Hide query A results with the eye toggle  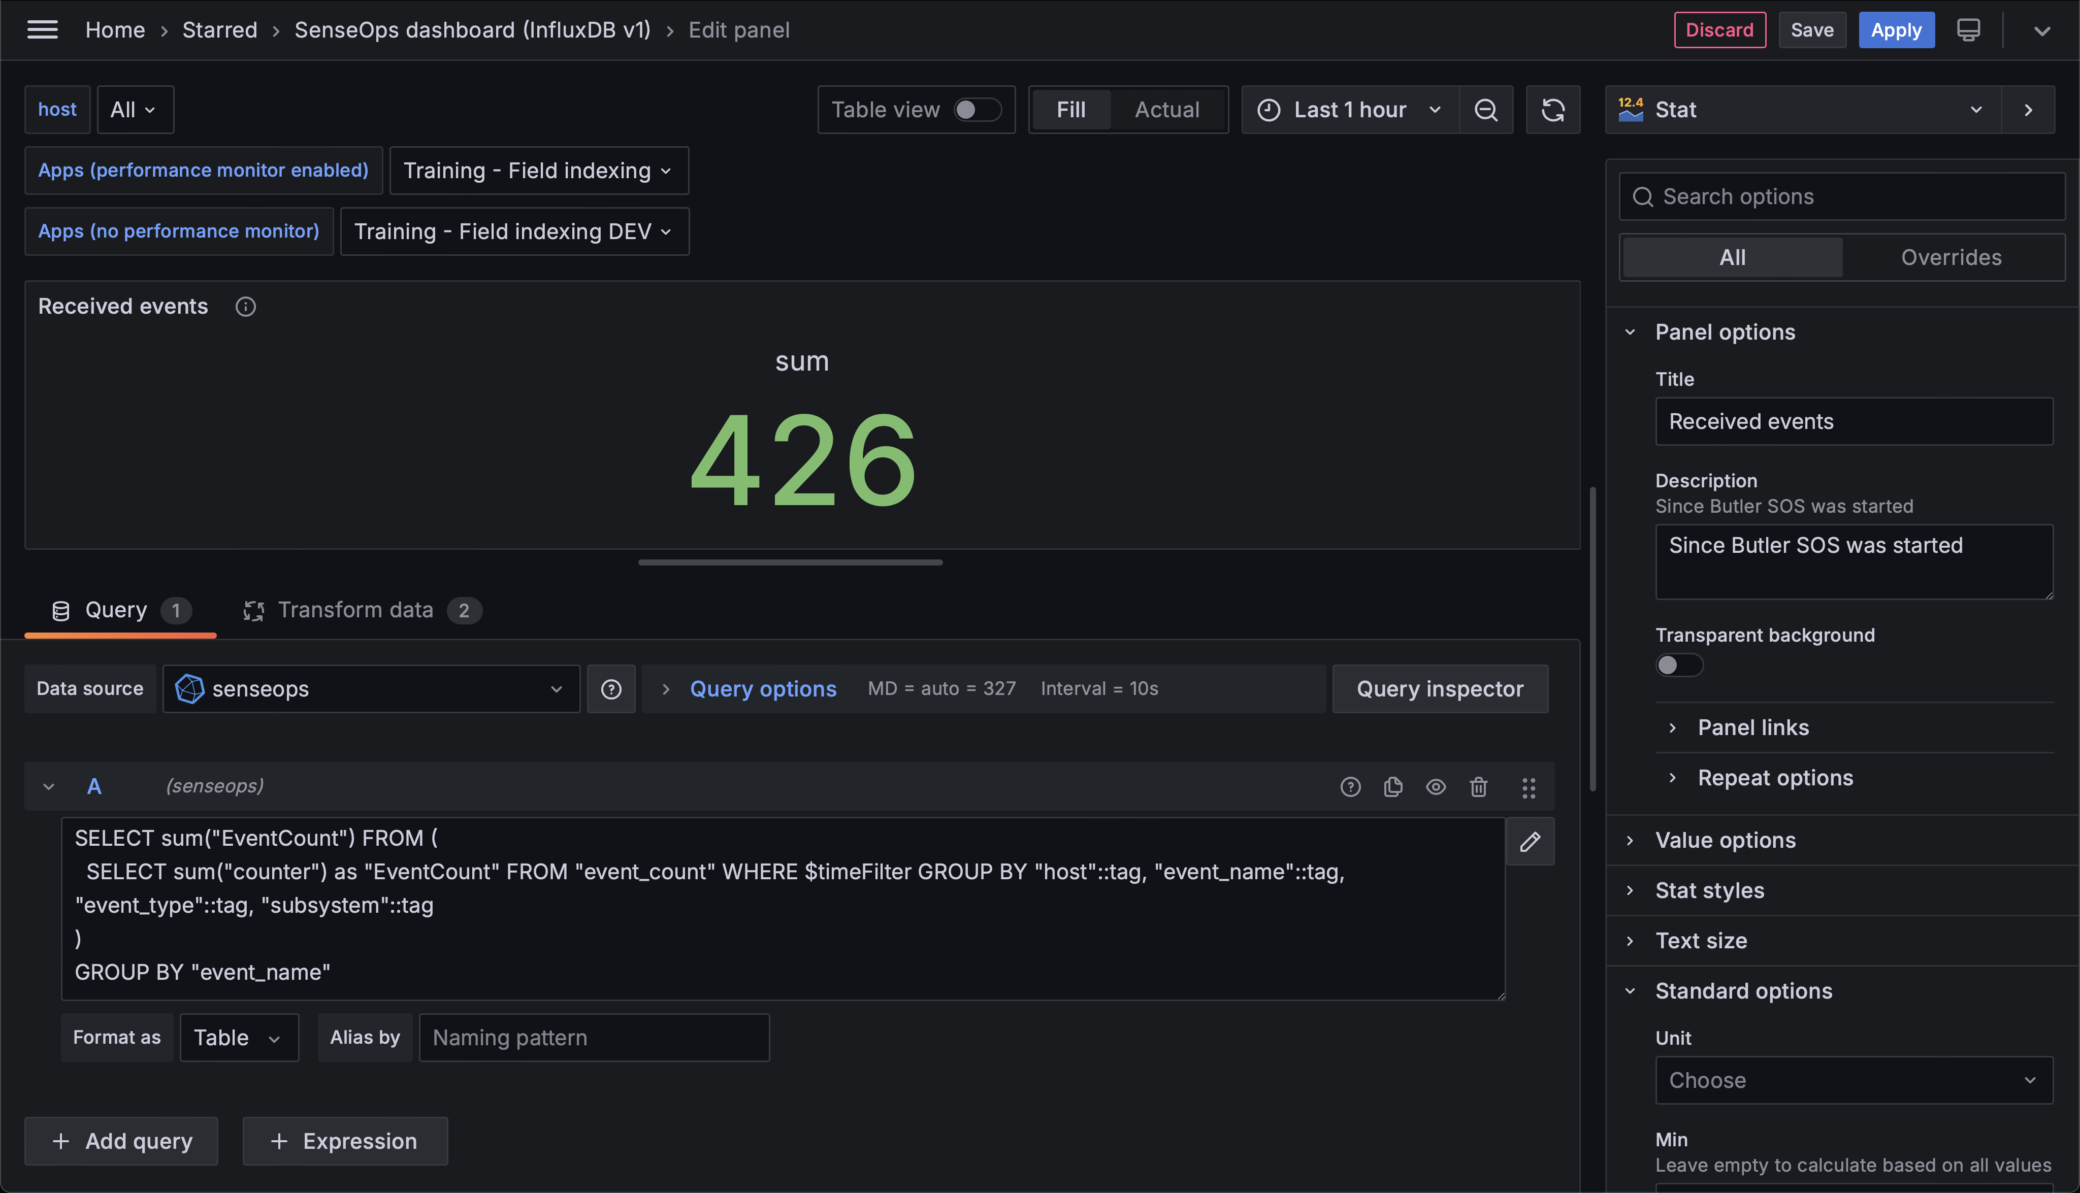(1436, 786)
